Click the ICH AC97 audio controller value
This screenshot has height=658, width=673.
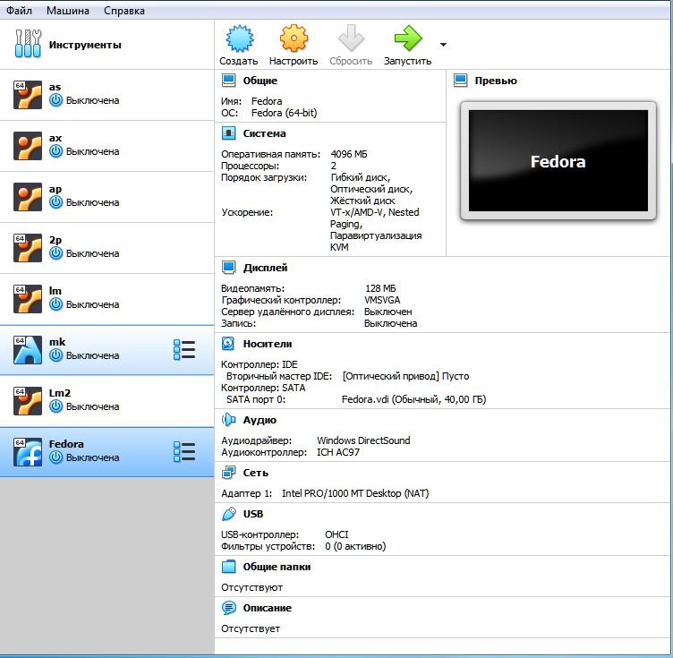coord(338,452)
